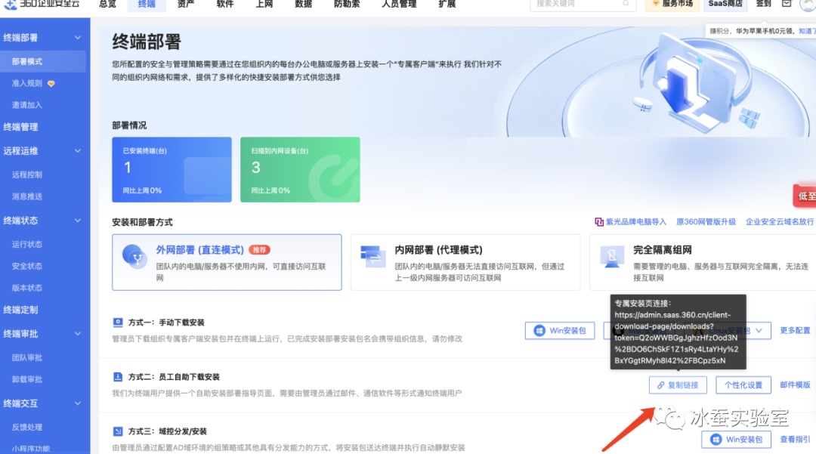Open the Linux安装包 dropdown arrow

[759, 330]
